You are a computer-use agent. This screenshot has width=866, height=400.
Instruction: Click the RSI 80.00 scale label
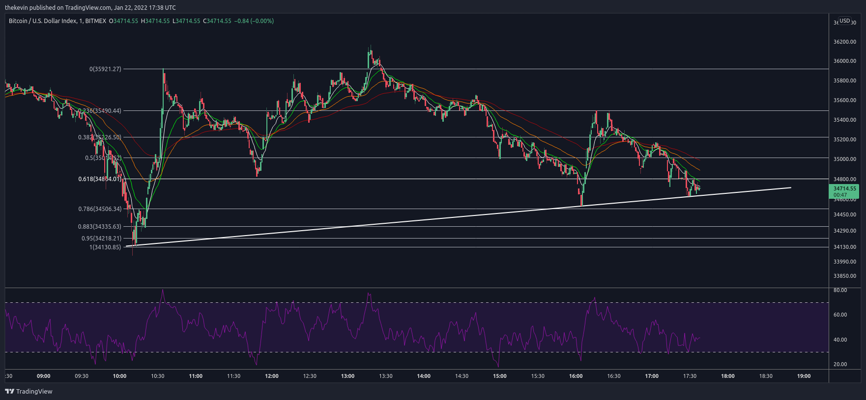[x=840, y=290]
